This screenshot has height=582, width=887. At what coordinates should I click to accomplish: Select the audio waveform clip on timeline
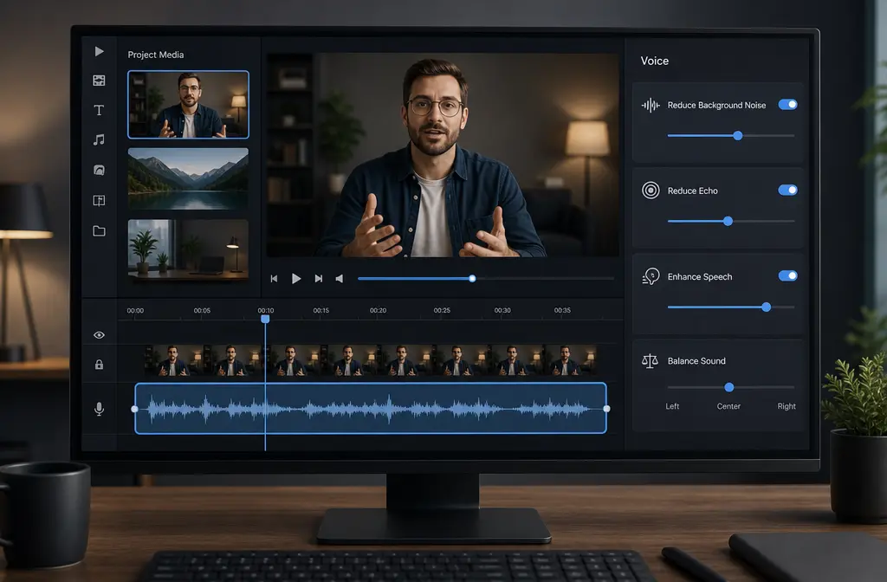(371, 409)
